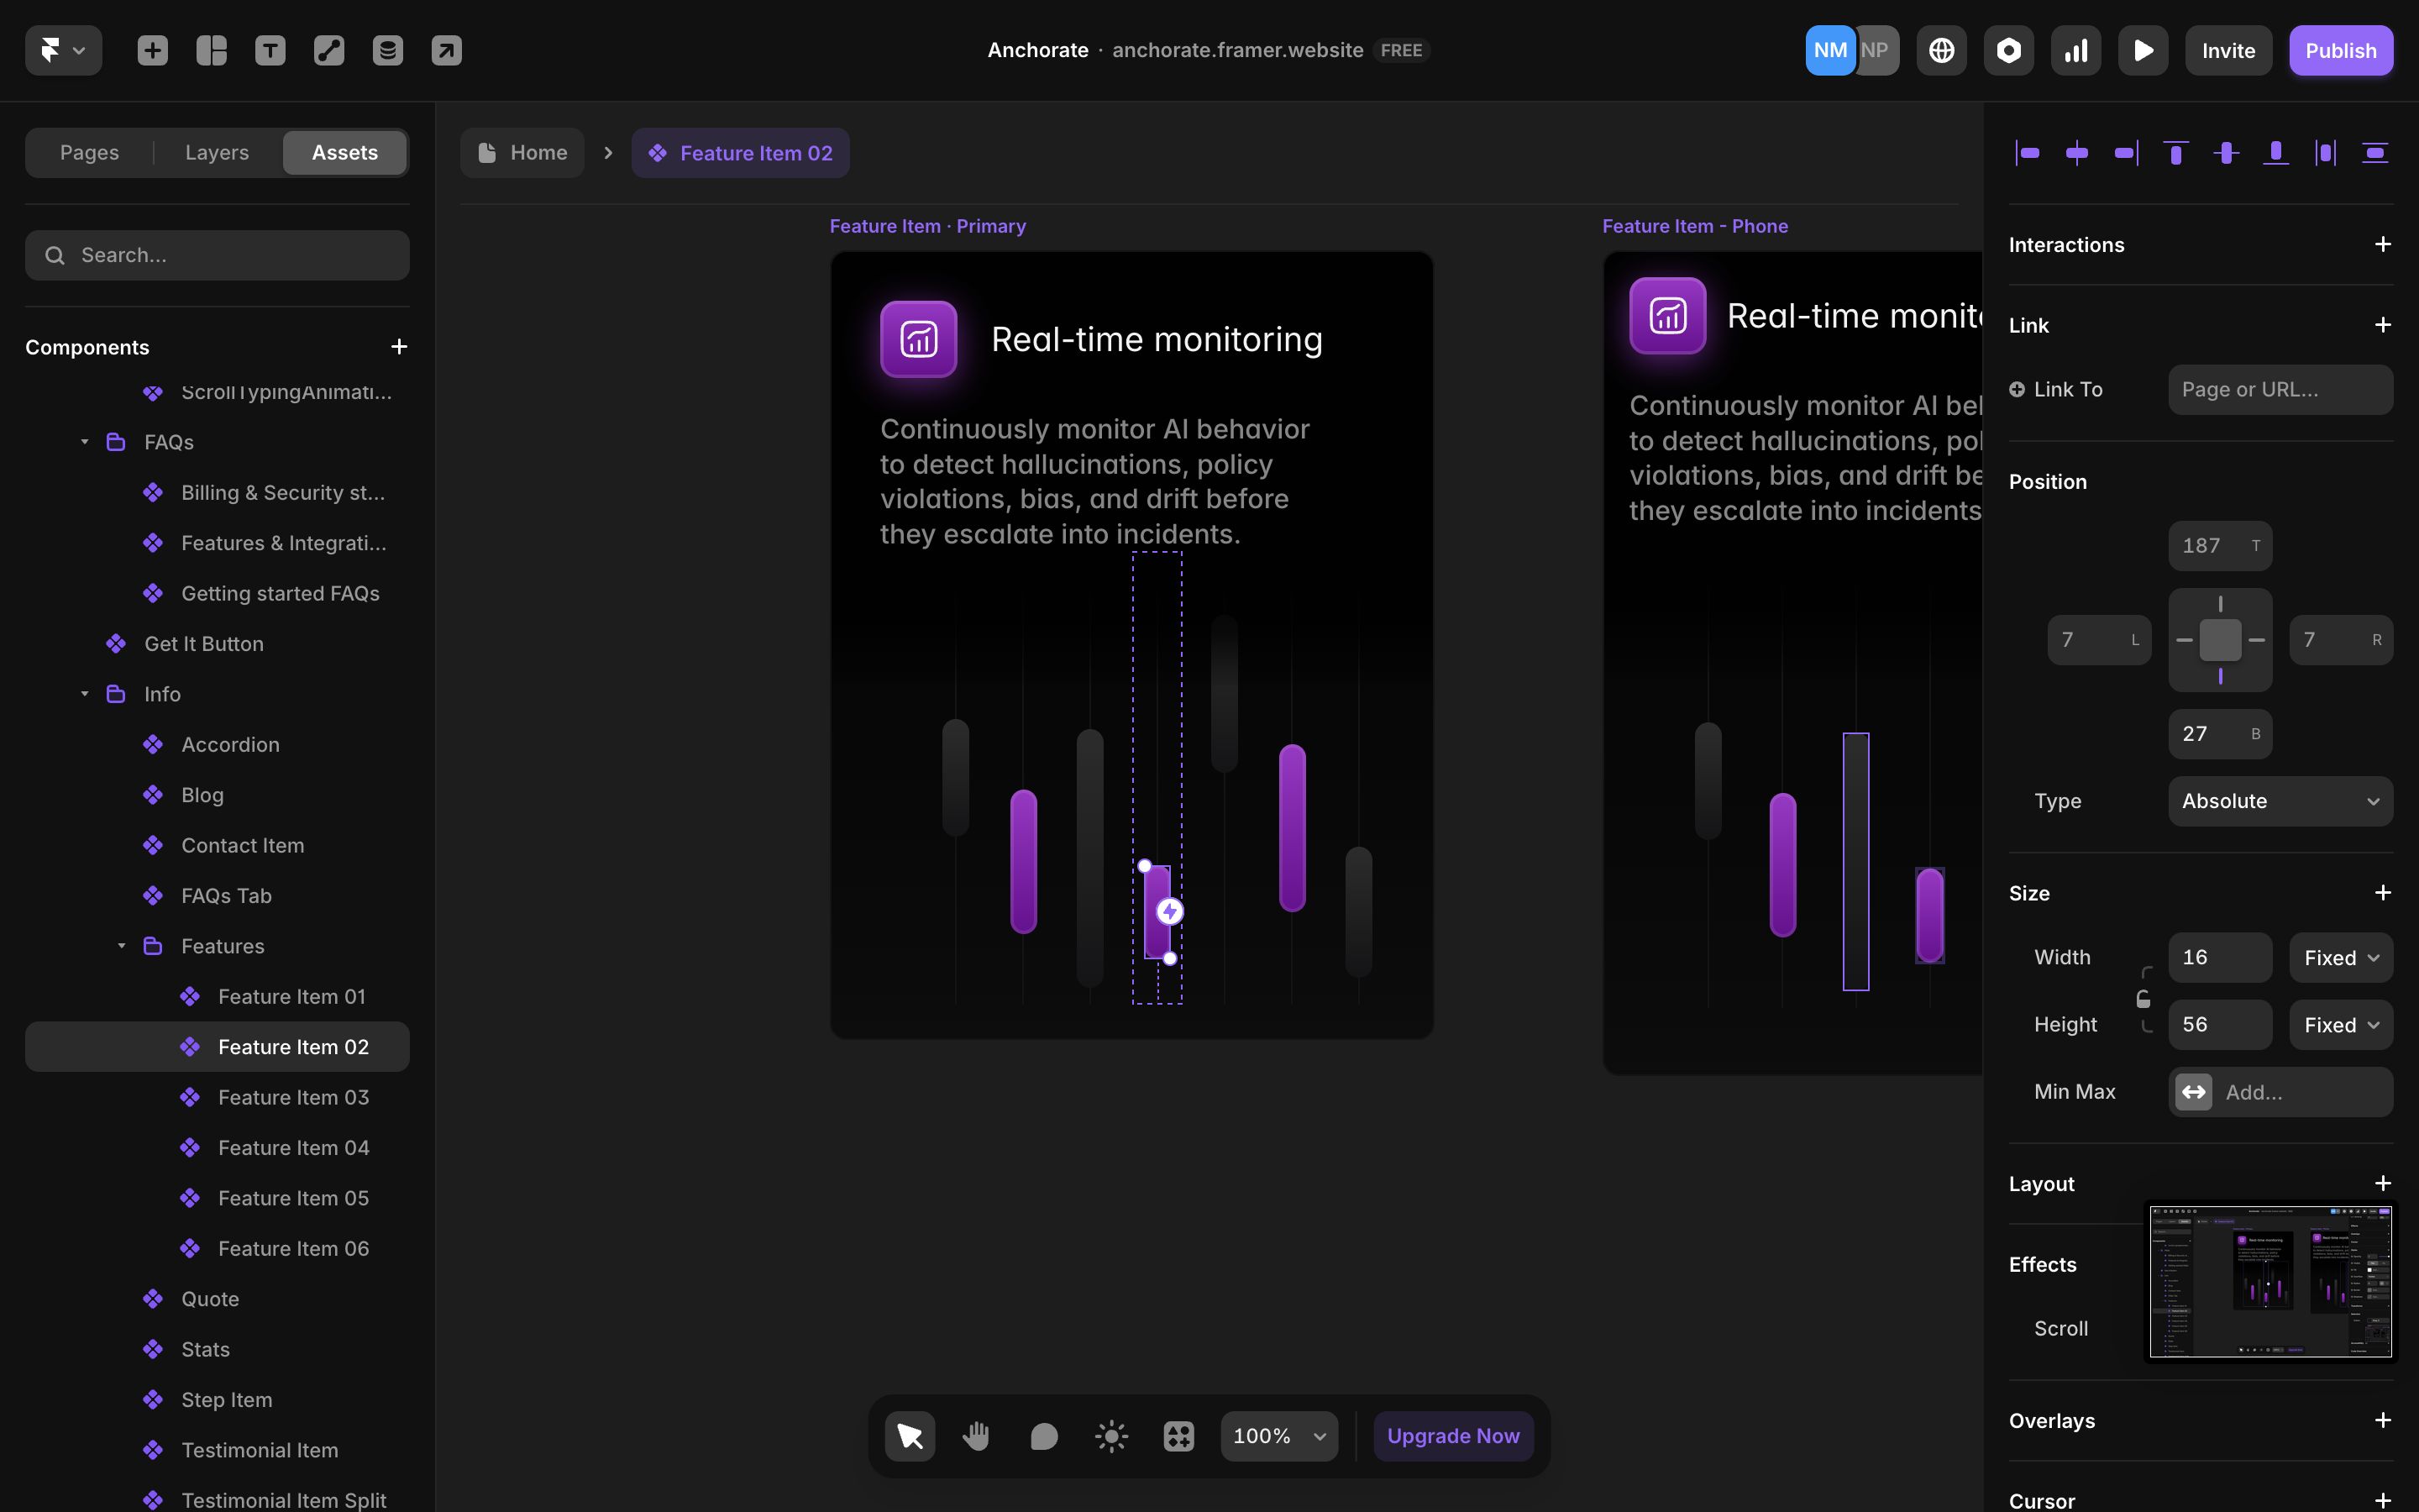Open the localization globe icon
Screen dimensions: 2419x1512
(x=1940, y=50)
